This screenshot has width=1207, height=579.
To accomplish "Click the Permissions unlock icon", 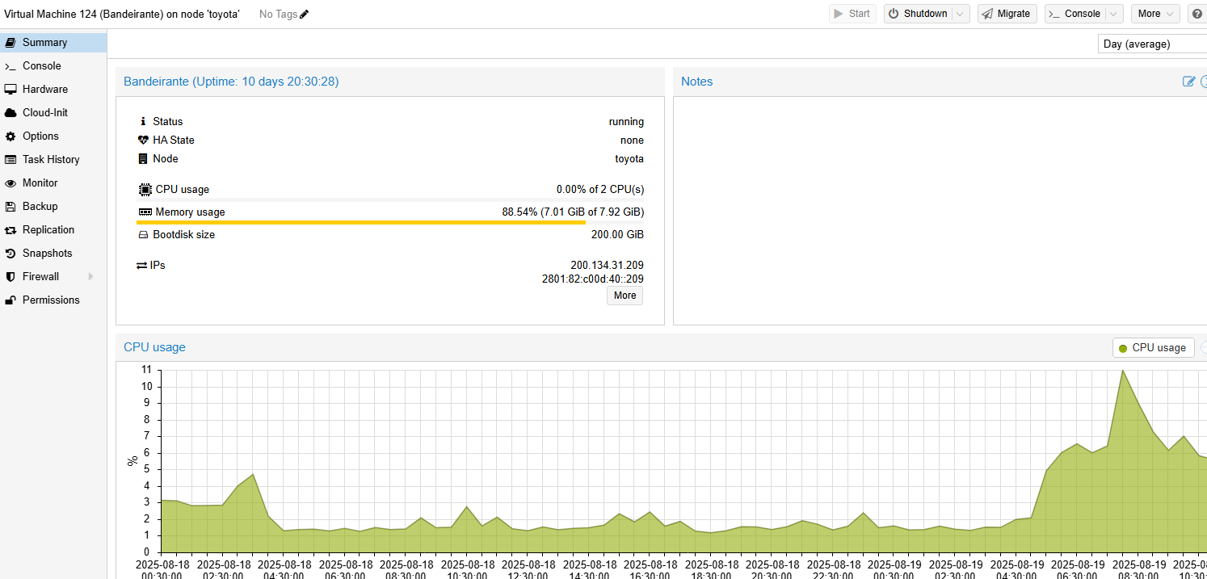I will [11, 300].
